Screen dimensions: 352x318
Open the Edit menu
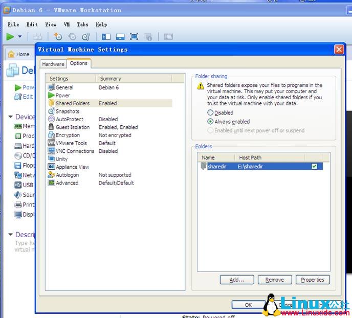point(32,25)
